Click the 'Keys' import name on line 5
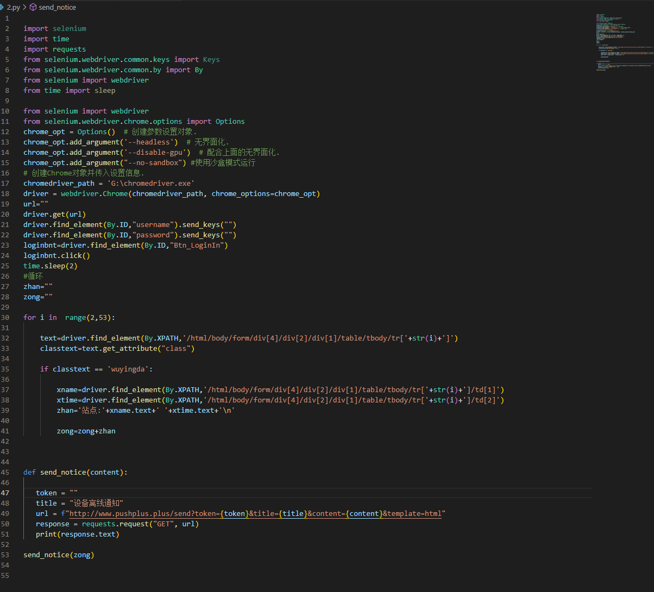 [x=211, y=59]
